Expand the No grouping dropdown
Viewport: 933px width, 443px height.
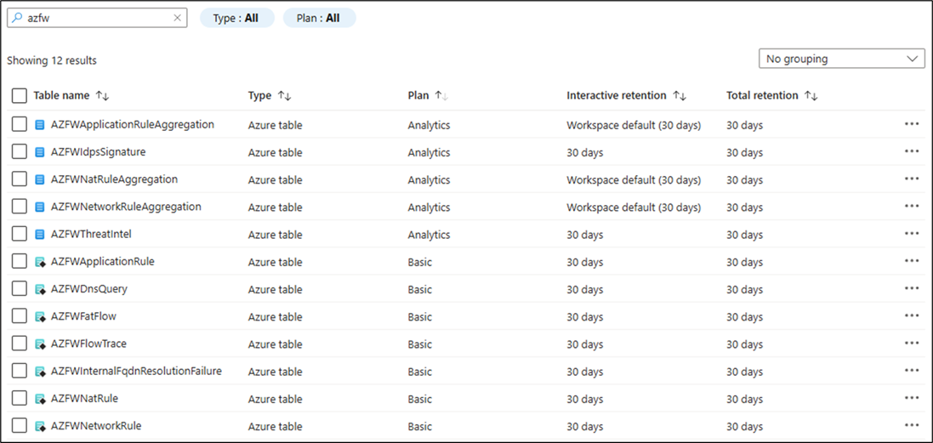coord(842,59)
